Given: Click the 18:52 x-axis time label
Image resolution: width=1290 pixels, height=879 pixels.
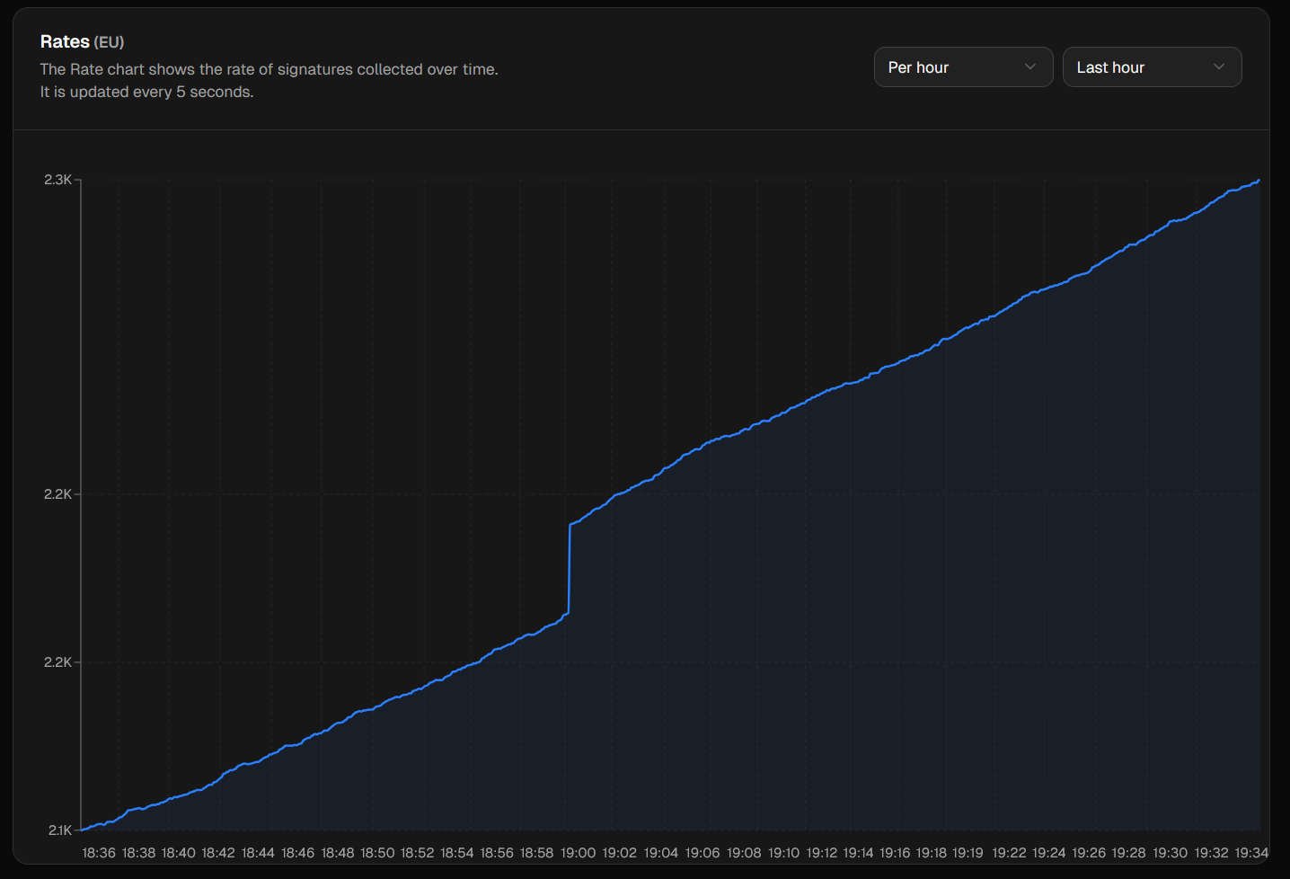Looking at the screenshot, I should [x=417, y=852].
